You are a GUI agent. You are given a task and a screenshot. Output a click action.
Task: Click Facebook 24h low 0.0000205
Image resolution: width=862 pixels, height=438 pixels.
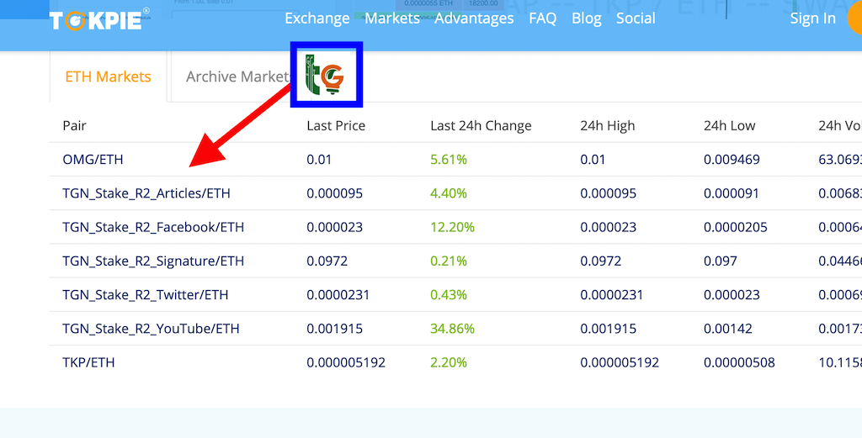click(x=736, y=227)
